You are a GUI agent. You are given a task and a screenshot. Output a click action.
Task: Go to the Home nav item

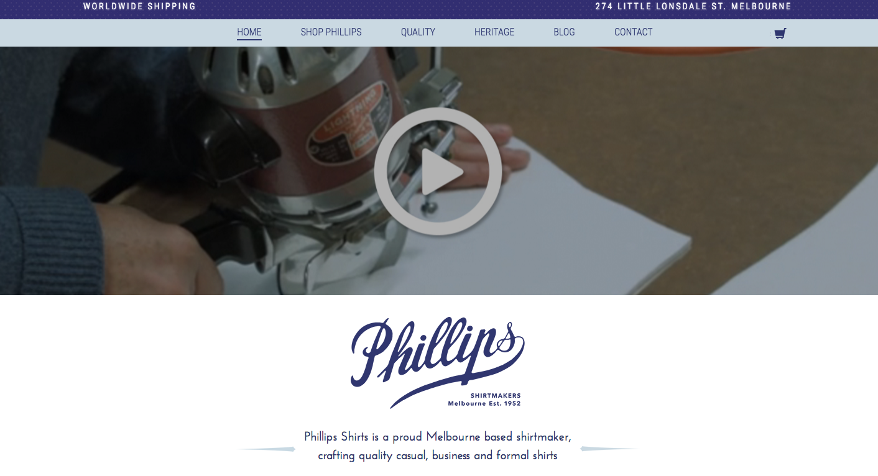[249, 32]
